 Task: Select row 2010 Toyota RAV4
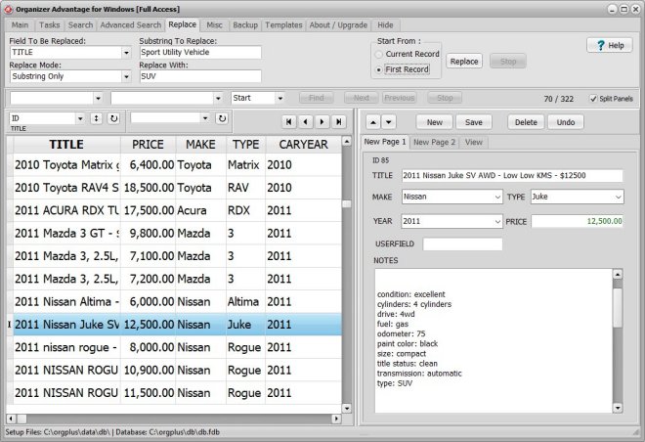178,188
